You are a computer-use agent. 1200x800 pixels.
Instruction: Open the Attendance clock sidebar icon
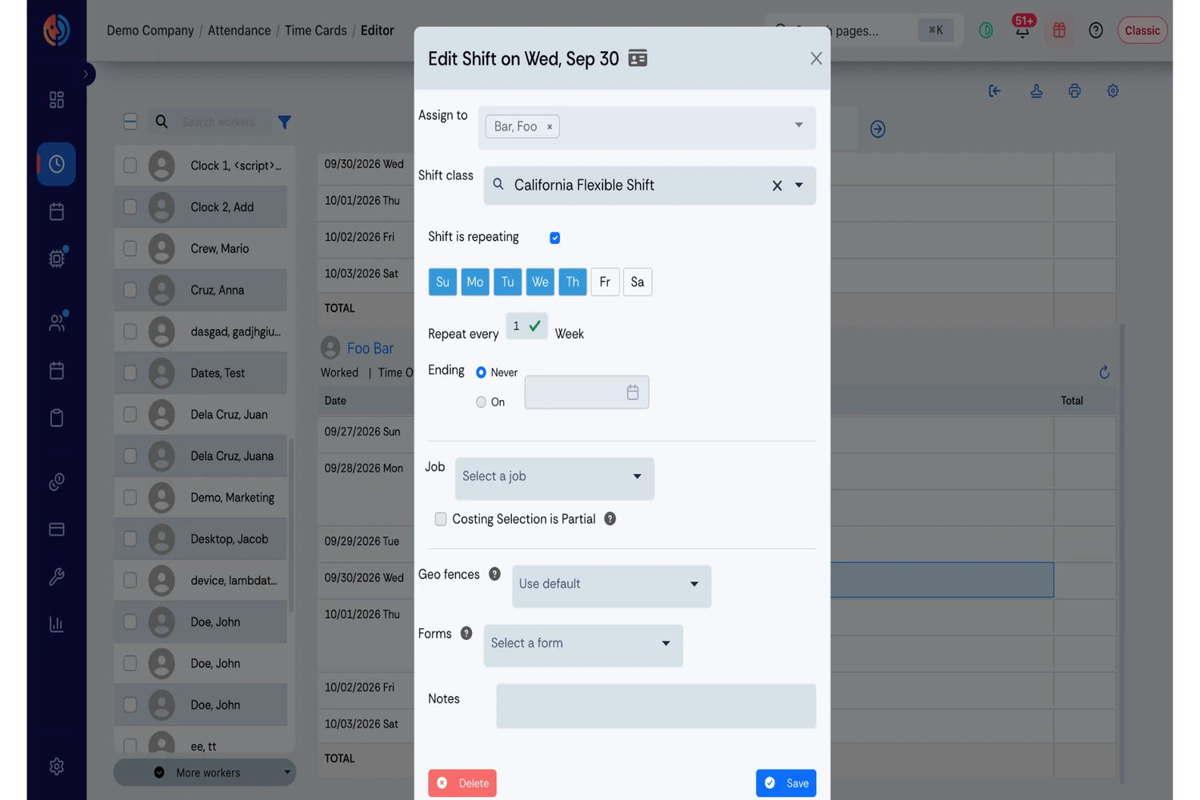click(57, 164)
